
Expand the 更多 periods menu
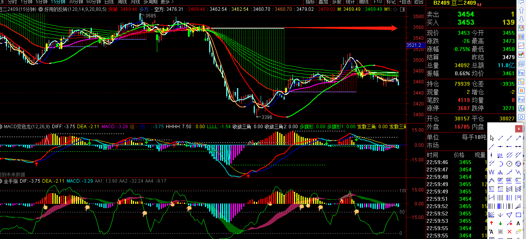[167, 2]
